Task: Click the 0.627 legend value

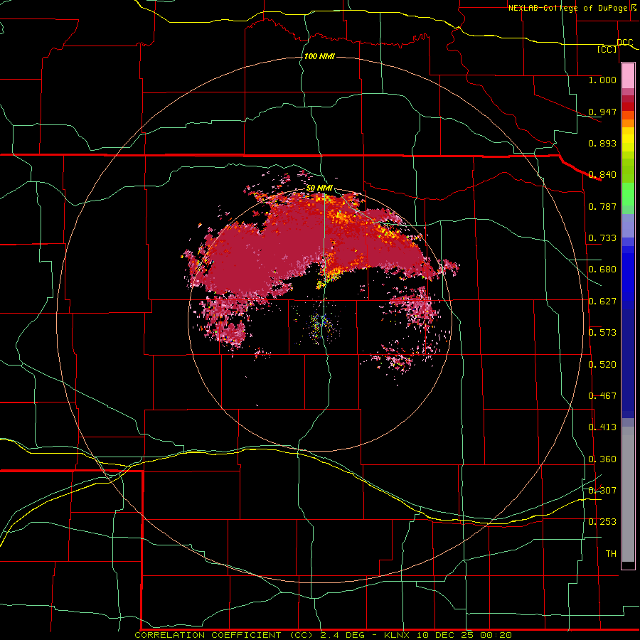Action: click(x=602, y=302)
